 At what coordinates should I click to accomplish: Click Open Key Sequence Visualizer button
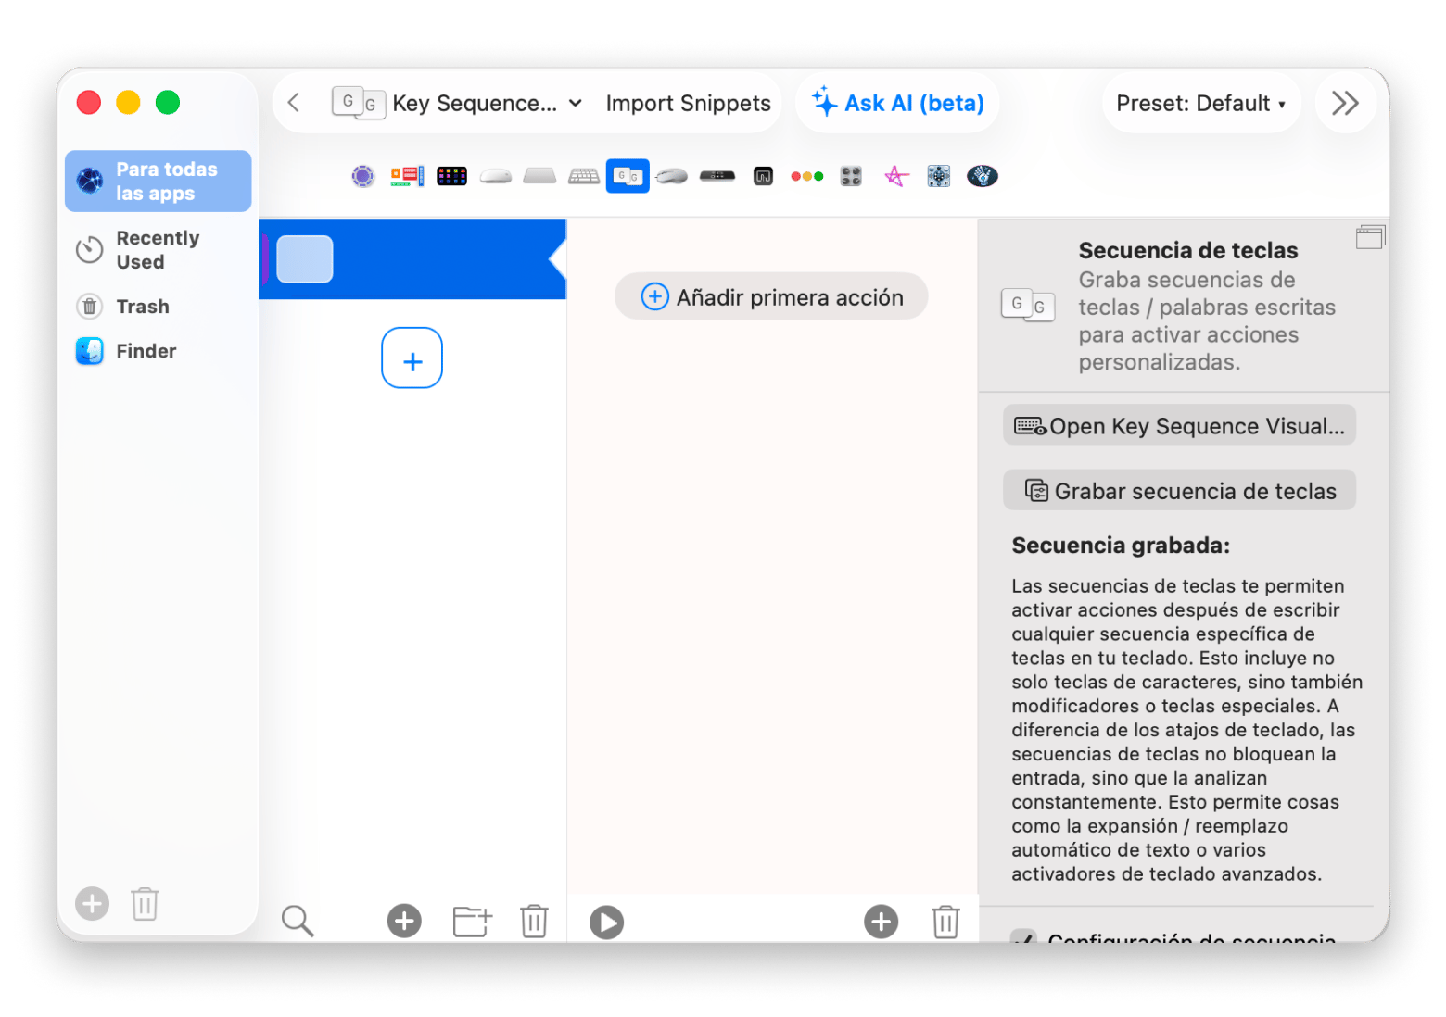1179,426
